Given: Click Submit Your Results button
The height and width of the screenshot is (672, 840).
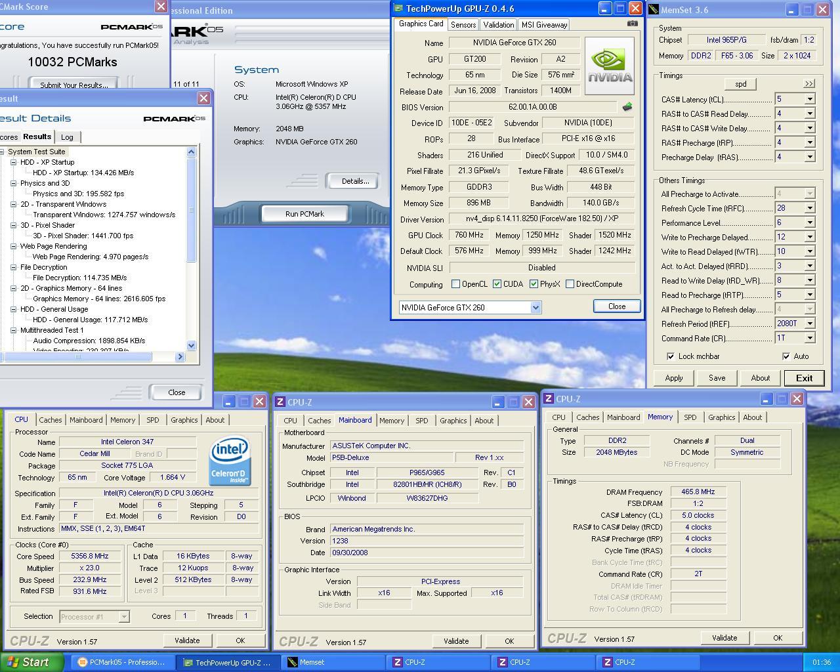Looking at the screenshot, I should [x=73, y=85].
